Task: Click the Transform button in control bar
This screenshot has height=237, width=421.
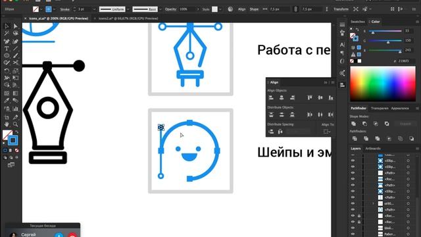Action: (x=341, y=9)
